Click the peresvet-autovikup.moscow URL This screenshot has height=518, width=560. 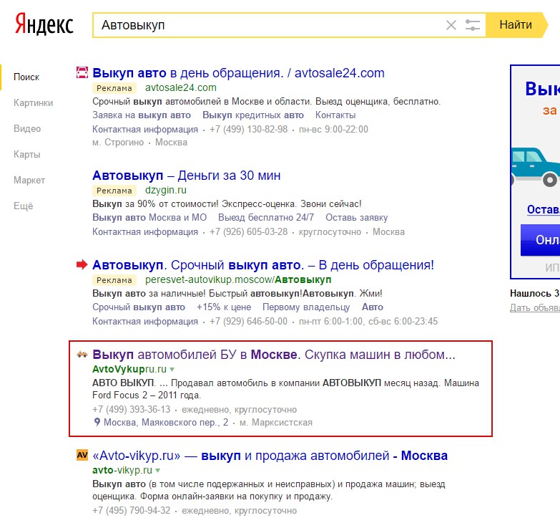[238, 279]
